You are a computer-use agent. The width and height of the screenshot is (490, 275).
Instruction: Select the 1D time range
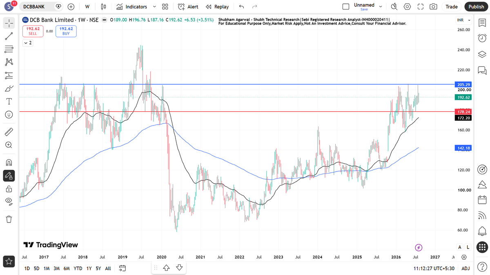27,268
